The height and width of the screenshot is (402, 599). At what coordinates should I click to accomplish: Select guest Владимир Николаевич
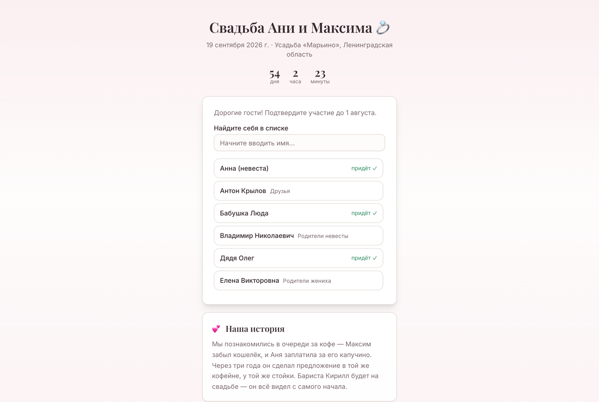tap(298, 236)
